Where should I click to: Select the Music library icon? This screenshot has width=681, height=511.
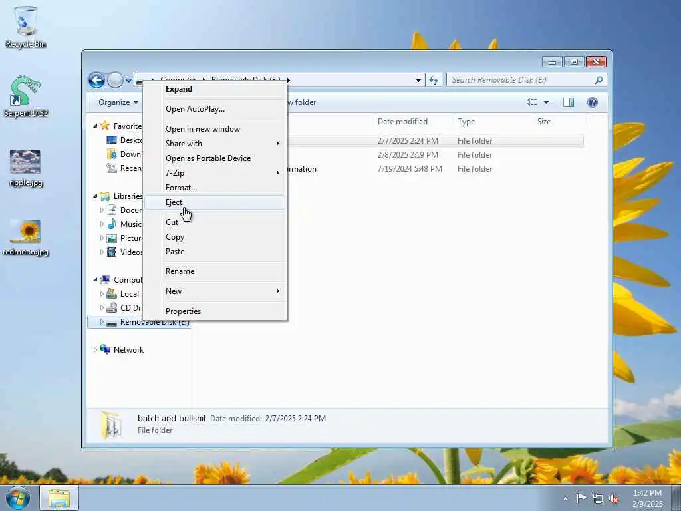(x=112, y=224)
